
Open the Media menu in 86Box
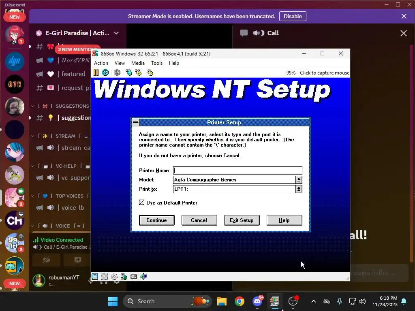(x=138, y=63)
